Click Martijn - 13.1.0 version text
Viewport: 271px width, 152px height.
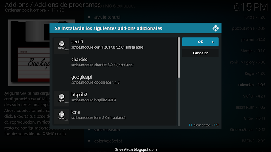coord(253,51)
